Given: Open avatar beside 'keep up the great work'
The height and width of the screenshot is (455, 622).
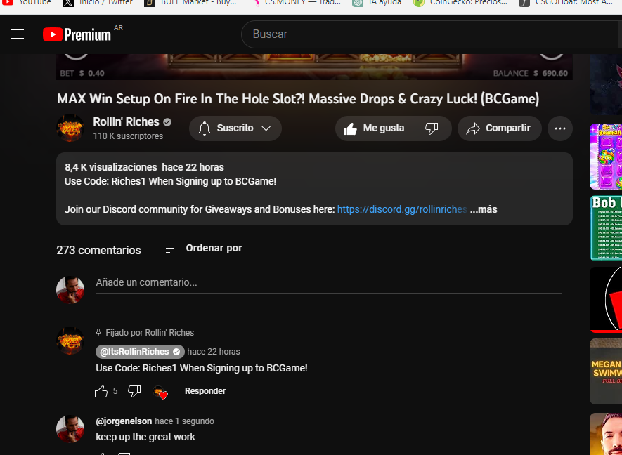Looking at the screenshot, I should pyautogui.click(x=70, y=429).
